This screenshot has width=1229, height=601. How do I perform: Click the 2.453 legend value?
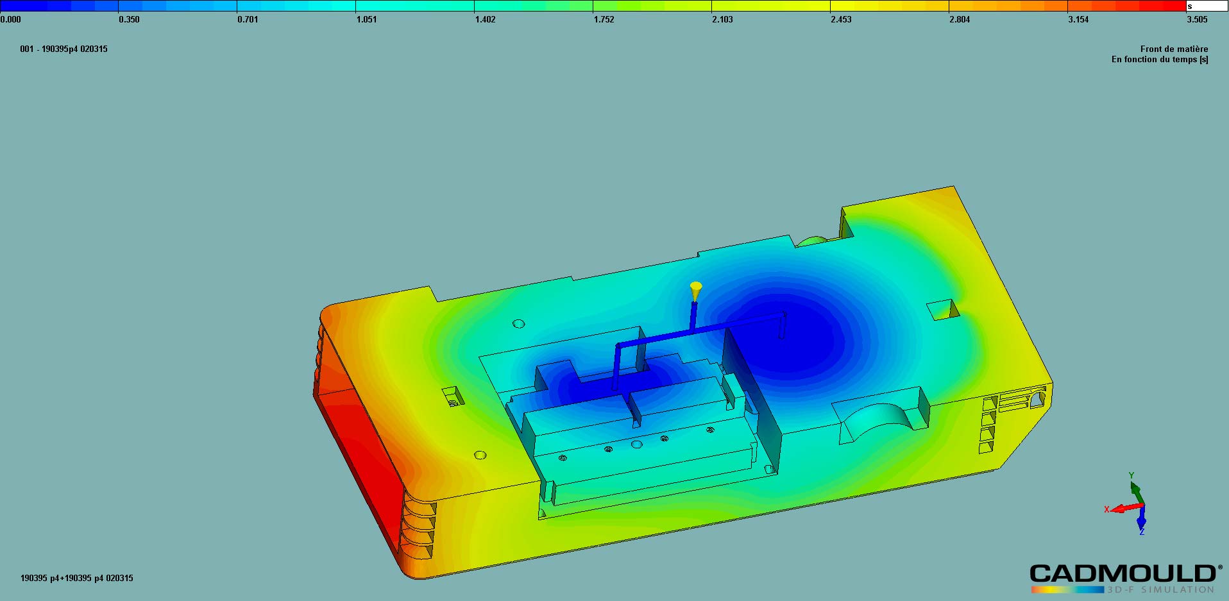pos(841,19)
